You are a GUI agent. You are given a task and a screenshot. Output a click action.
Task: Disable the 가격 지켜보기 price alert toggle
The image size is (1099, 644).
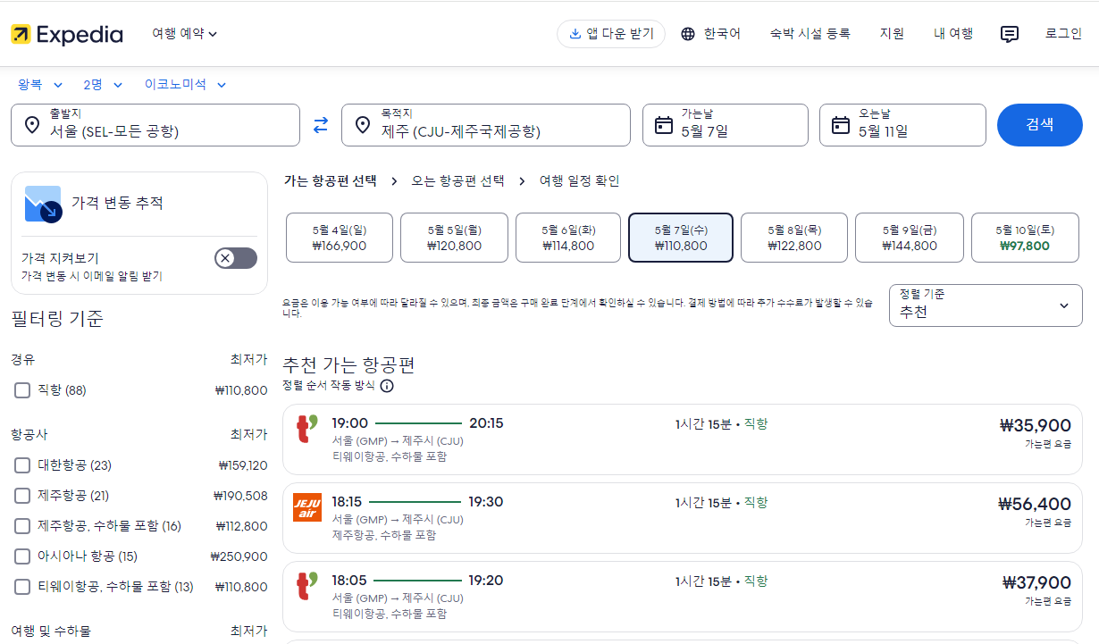click(235, 257)
